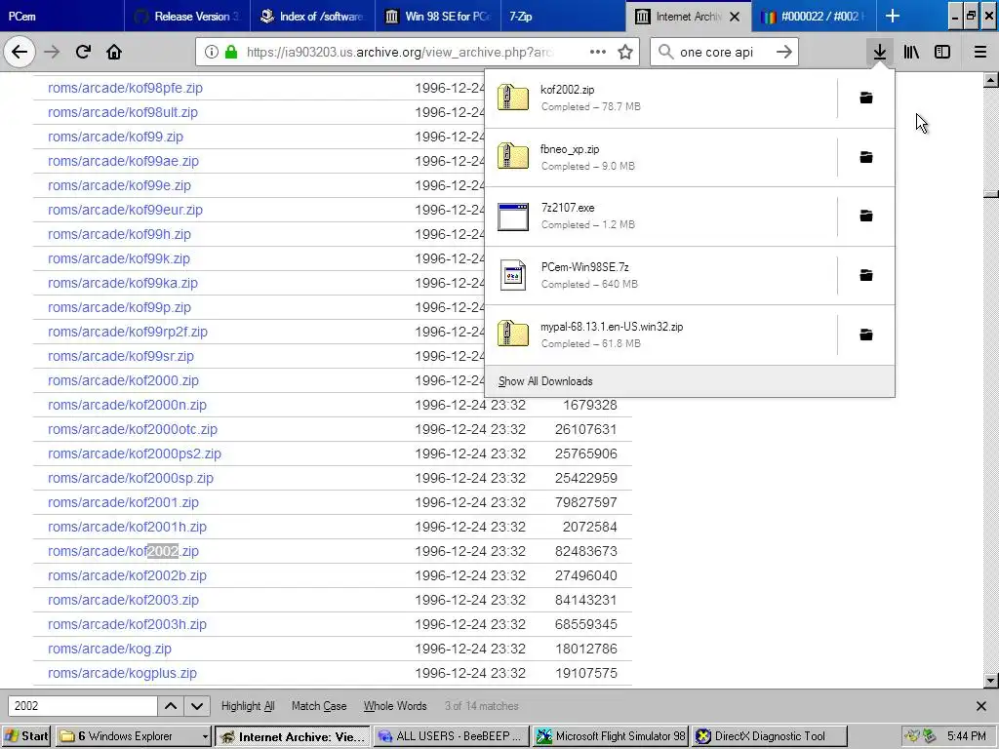Open roms/arcade/kogplus.zip link
The image size is (999, 749).
[122, 673]
